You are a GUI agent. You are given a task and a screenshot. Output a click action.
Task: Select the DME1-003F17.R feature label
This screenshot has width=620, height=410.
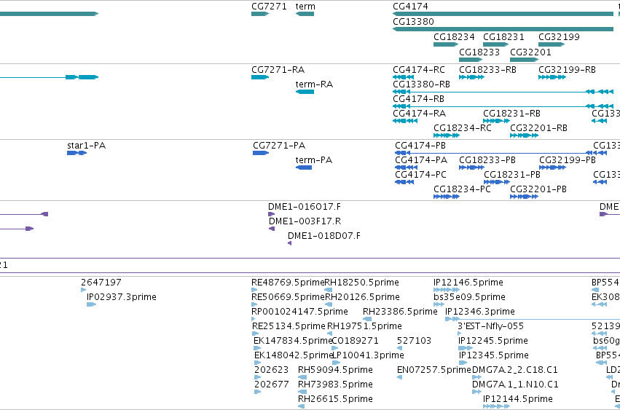pyautogui.click(x=305, y=222)
